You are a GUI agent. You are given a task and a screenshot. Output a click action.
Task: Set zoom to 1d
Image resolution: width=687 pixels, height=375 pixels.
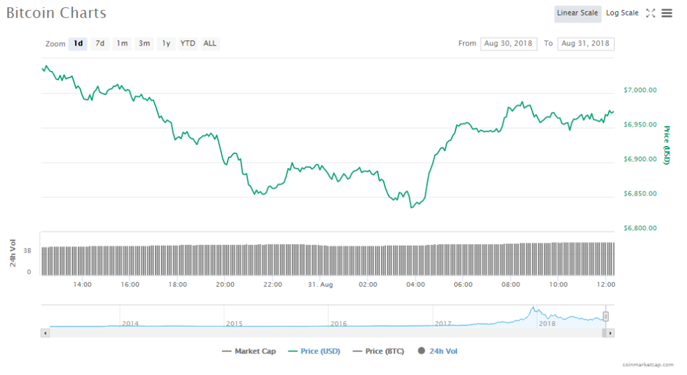(78, 44)
